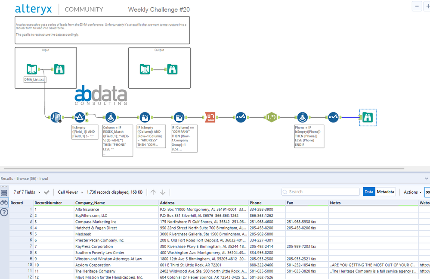
Task: Click the Hatchett & Fagan Direct cell
Action: 117,228
